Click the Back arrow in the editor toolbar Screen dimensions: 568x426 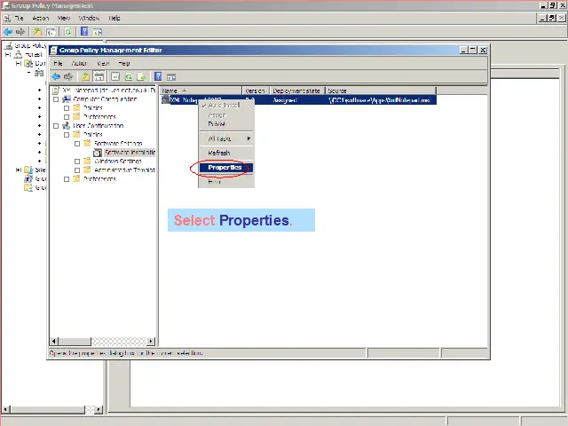pyautogui.click(x=56, y=77)
